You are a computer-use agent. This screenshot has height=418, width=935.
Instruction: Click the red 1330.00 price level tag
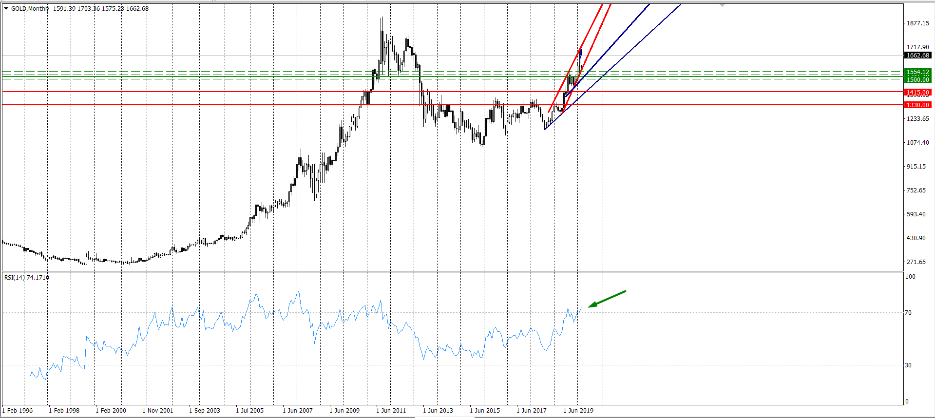[x=917, y=105]
